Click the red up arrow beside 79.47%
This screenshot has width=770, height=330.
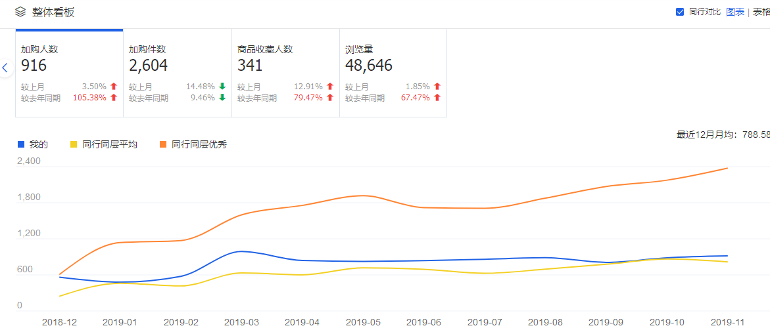[x=330, y=98]
